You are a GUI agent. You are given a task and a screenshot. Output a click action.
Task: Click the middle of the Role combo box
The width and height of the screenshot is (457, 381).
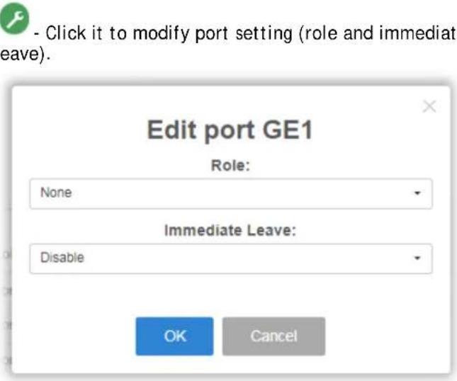pos(231,194)
